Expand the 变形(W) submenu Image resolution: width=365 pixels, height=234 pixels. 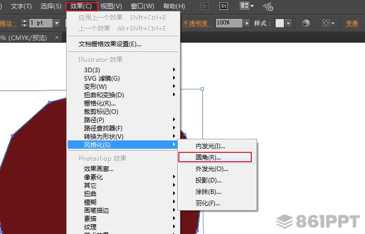click(x=124, y=87)
